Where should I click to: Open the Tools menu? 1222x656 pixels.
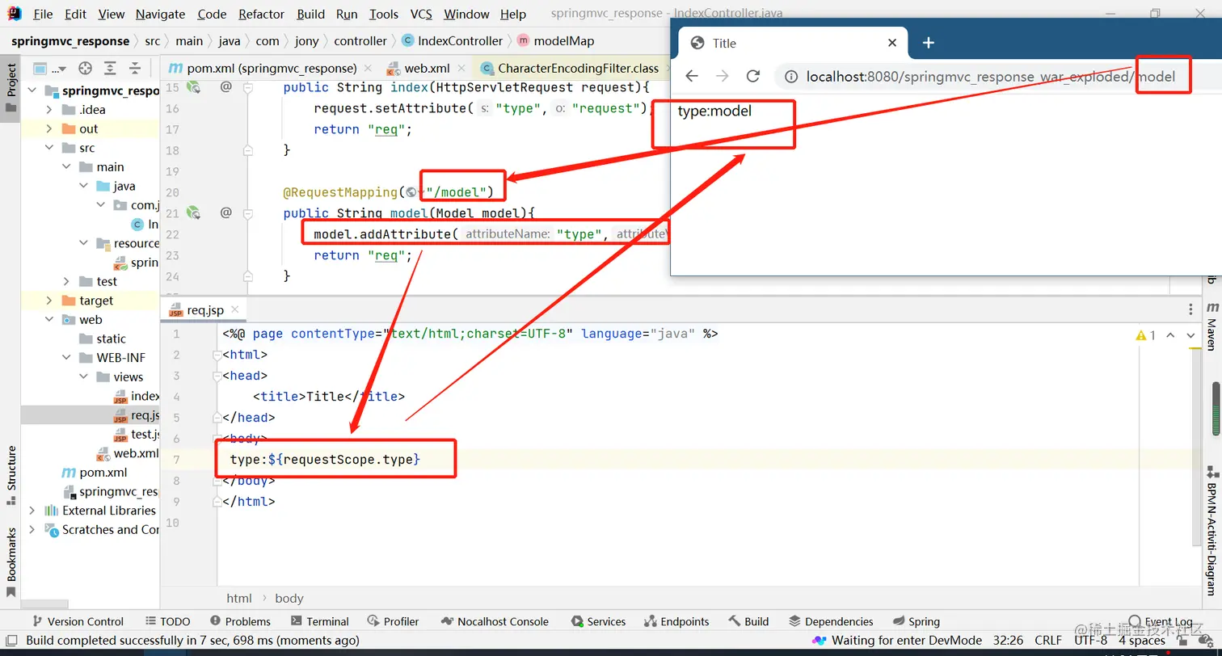click(383, 14)
